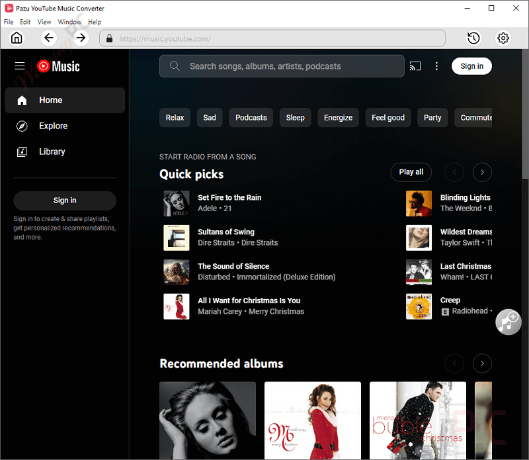Open the Adele recommended album cover

coord(208,420)
